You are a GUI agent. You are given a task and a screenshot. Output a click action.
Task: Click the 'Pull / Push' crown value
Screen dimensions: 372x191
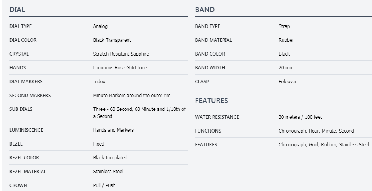(x=104, y=185)
